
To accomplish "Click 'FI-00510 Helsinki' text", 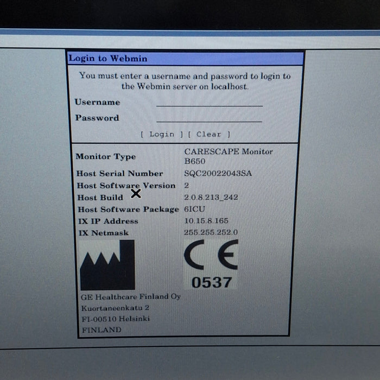I will point(116,319).
